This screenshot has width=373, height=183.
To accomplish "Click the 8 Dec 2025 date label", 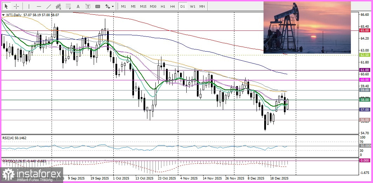I will (256, 178).
